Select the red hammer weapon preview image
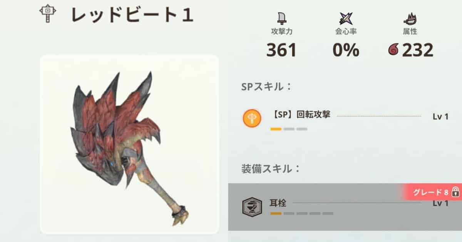 click(129, 144)
